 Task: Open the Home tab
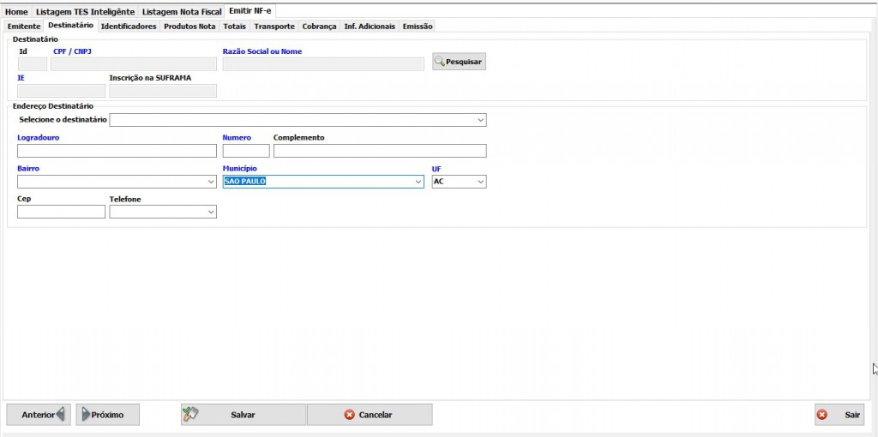[x=16, y=12]
